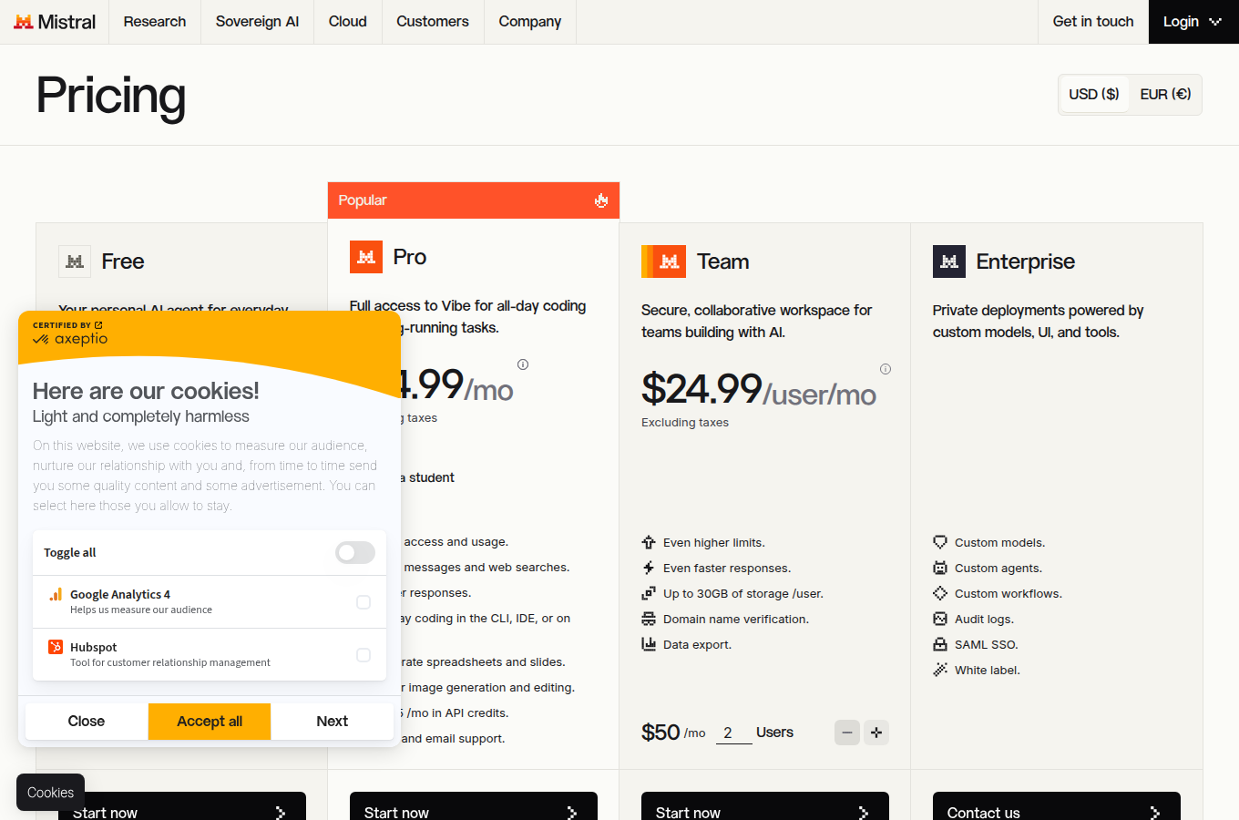Click the info icon beside Team price

tap(886, 369)
